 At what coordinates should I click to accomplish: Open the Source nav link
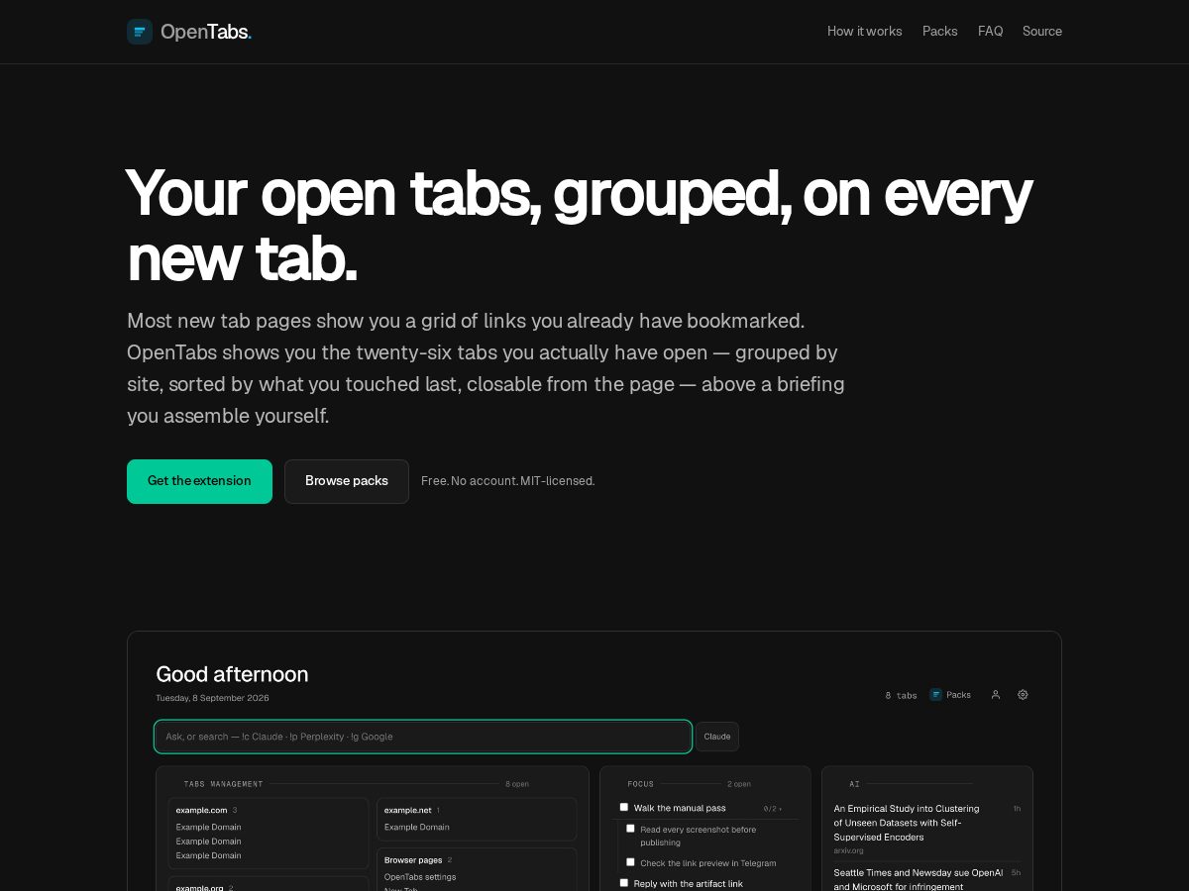point(1042,32)
